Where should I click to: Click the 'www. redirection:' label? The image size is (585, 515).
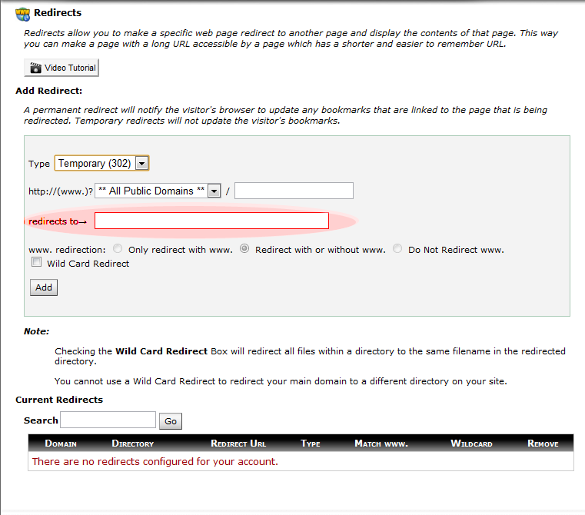67,250
